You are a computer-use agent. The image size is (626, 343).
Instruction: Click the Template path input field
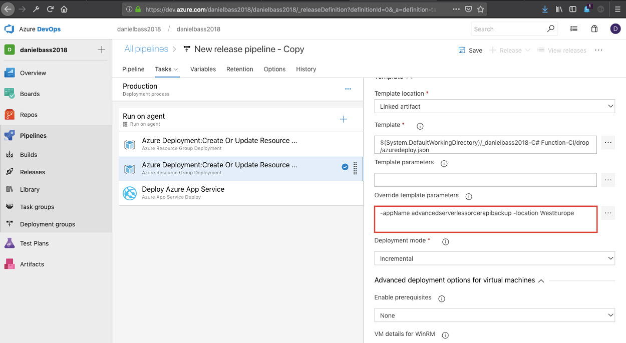pos(486,145)
